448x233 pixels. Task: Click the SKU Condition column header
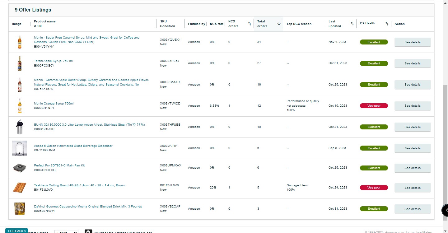tap(167, 24)
